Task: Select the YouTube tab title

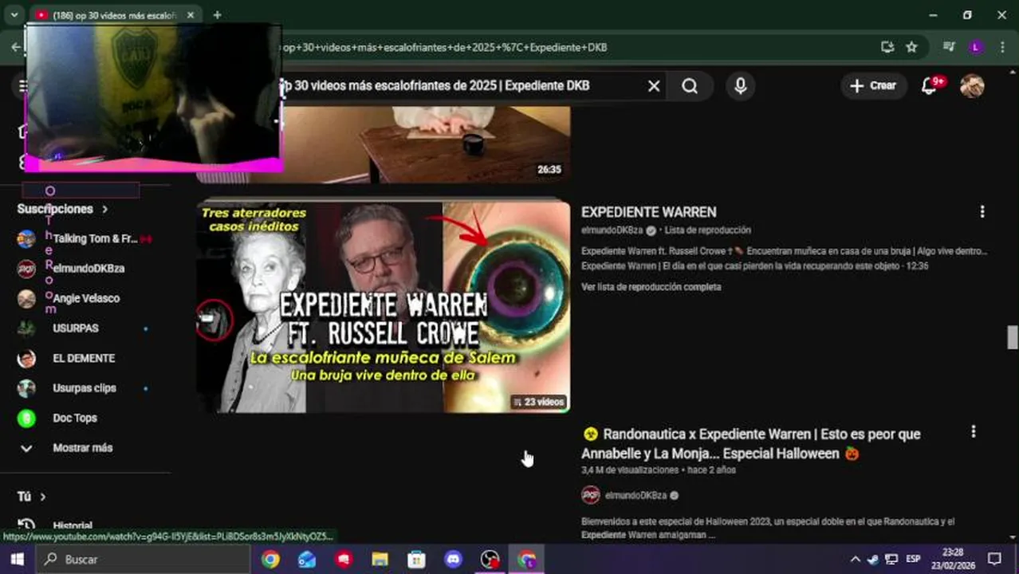Action: [114, 15]
